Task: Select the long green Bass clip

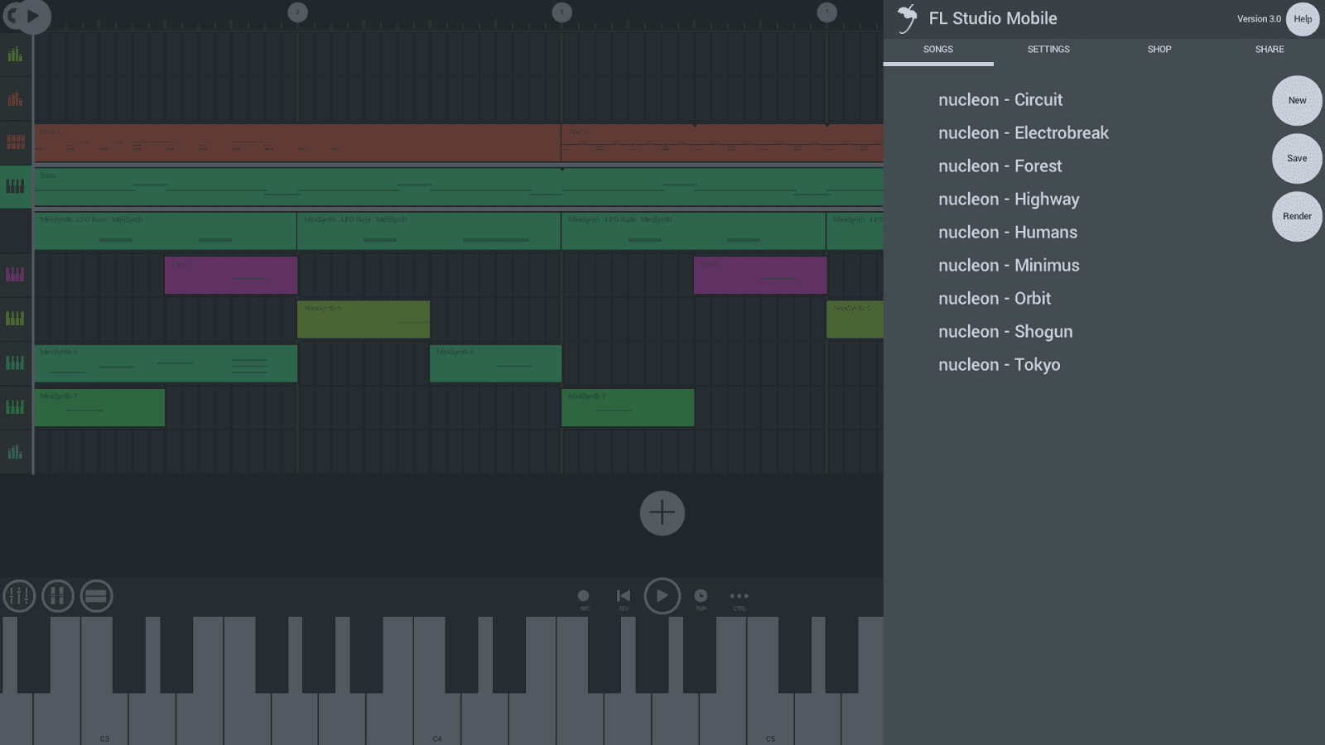Action: (459, 186)
